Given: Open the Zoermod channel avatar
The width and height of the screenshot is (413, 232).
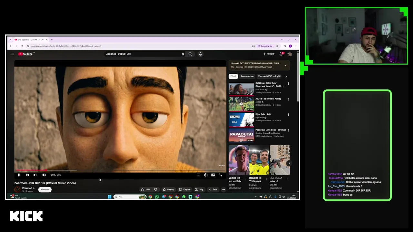Looking at the screenshot, I should (17, 189).
